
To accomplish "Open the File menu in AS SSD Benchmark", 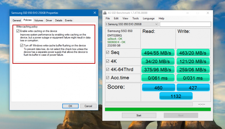I will [x=108, y=18].
